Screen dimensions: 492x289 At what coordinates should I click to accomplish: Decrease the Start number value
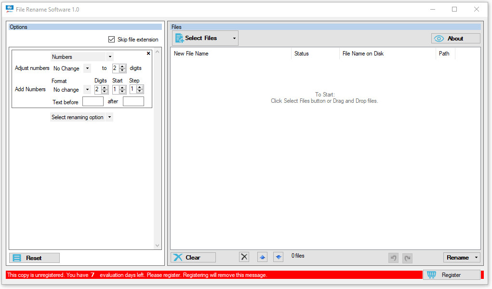123,92
